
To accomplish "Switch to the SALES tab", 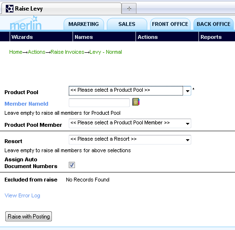I will pos(127,24).
